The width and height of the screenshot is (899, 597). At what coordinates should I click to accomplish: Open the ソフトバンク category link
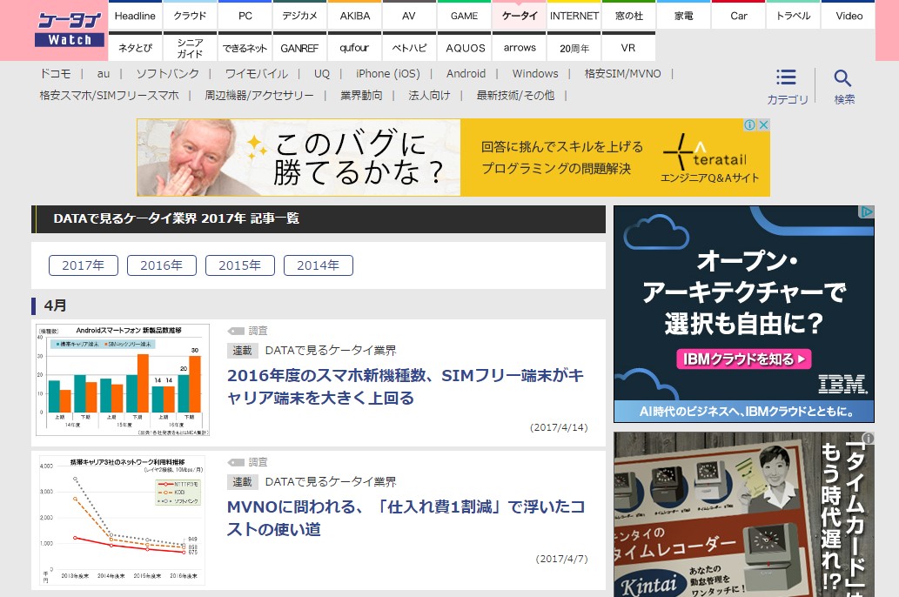(x=167, y=73)
